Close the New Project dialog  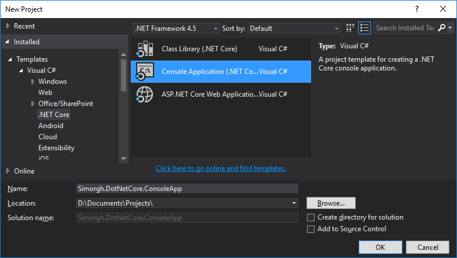(x=442, y=9)
